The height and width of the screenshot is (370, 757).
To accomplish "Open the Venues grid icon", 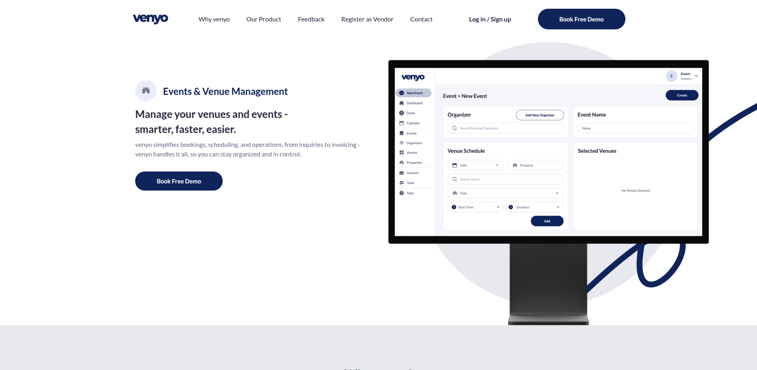I will 402,152.
